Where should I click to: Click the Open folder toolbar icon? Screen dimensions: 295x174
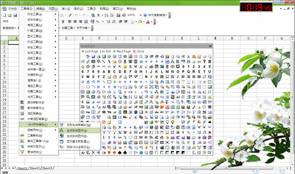coord(9,15)
